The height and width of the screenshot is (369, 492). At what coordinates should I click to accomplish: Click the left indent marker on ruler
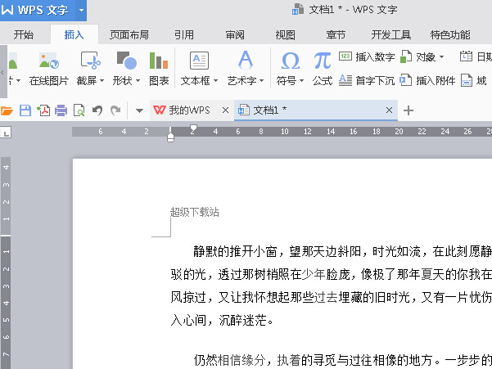170,137
